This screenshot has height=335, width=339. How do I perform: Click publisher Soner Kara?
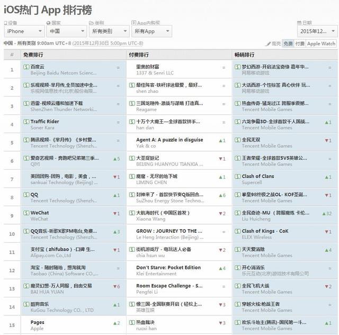click(42, 128)
